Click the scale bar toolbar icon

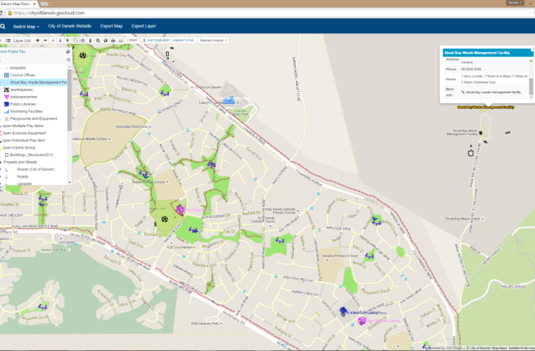pyautogui.click(x=121, y=40)
